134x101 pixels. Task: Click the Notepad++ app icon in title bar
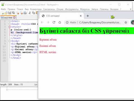[x=3, y=4]
